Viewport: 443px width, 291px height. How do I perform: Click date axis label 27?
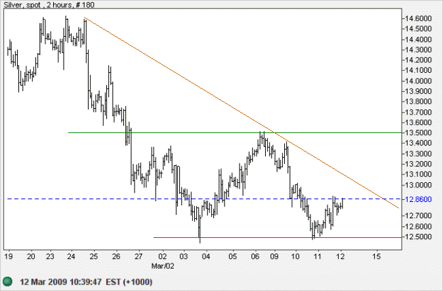point(138,256)
